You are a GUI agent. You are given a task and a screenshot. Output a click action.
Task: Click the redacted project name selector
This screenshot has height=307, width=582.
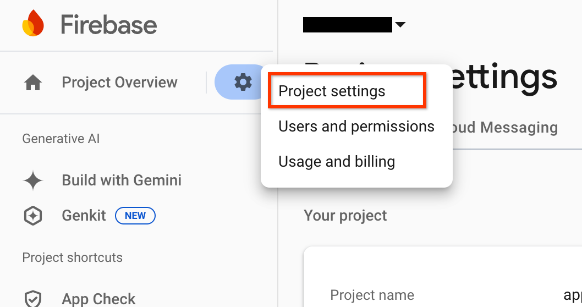point(347,25)
